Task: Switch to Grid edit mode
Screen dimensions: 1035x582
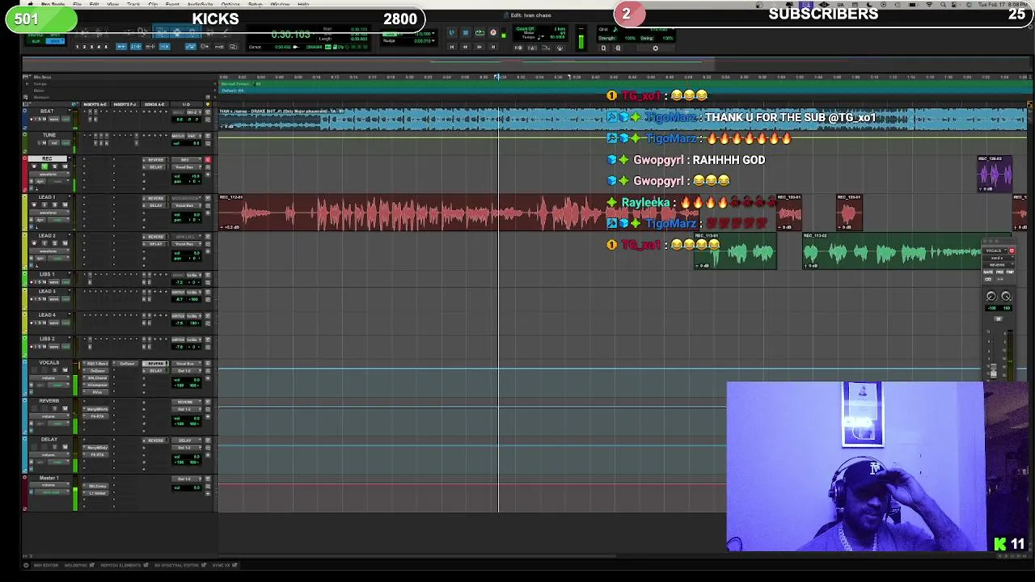Action: (x=55, y=41)
